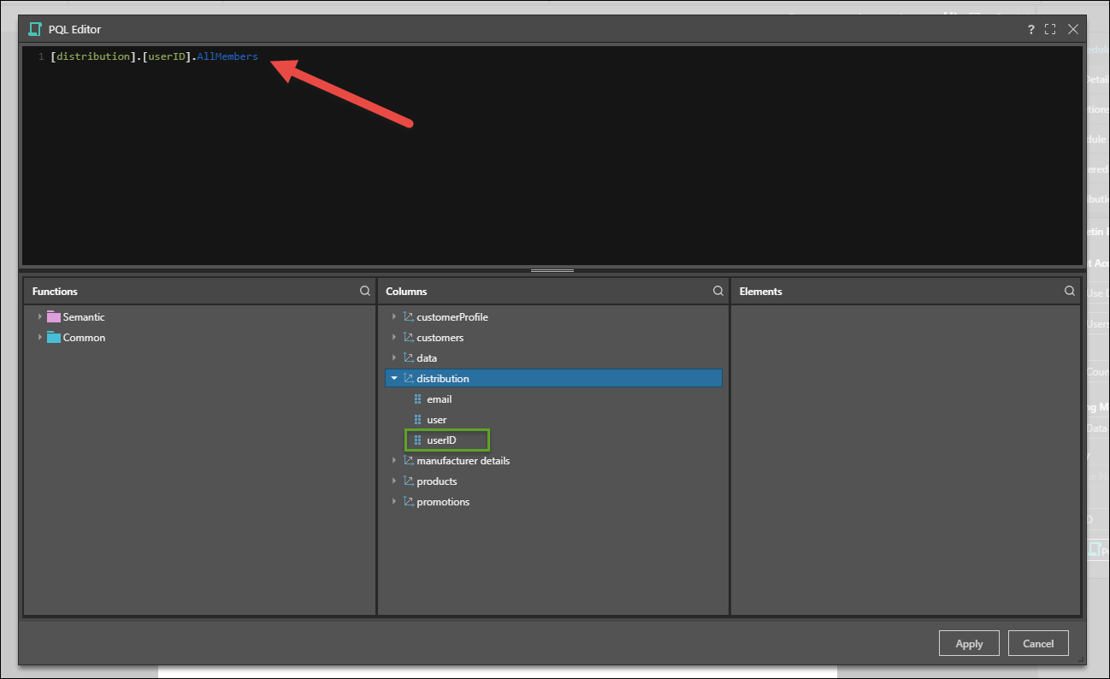Screen dimensions: 1110x679
Task: Open search in the Columns panel
Action: [718, 292]
